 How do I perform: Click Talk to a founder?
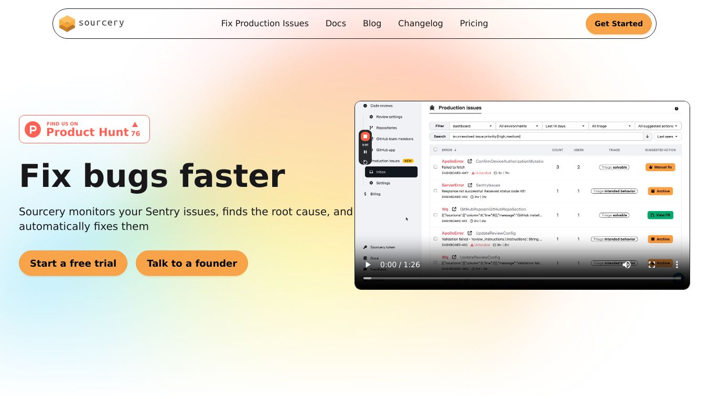[x=192, y=263]
